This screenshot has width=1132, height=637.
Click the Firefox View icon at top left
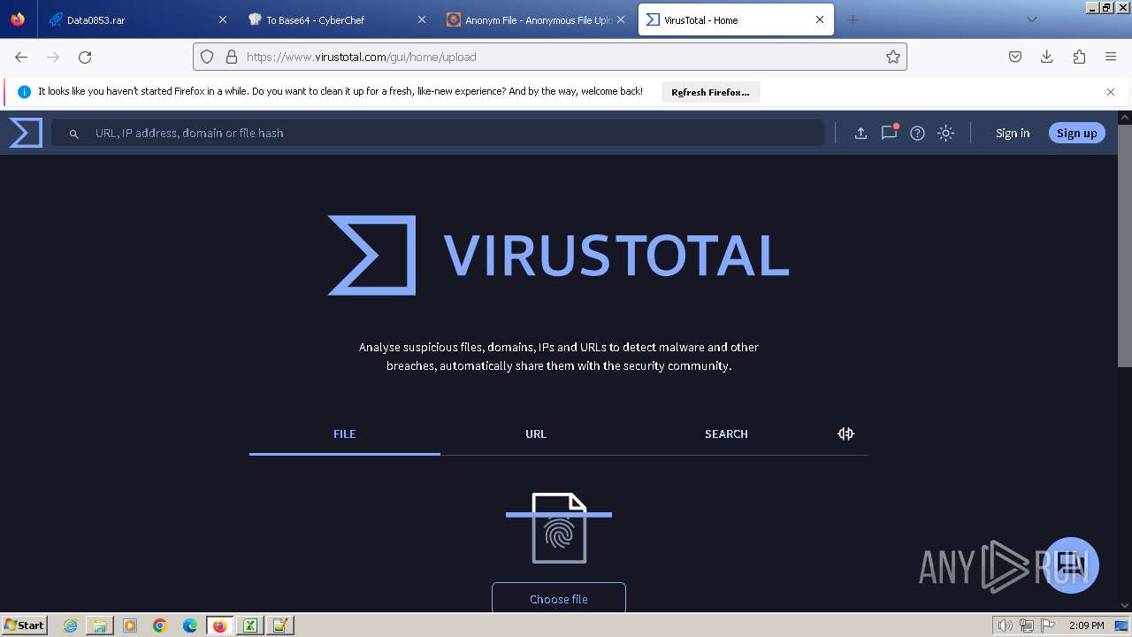pos(18,19)
